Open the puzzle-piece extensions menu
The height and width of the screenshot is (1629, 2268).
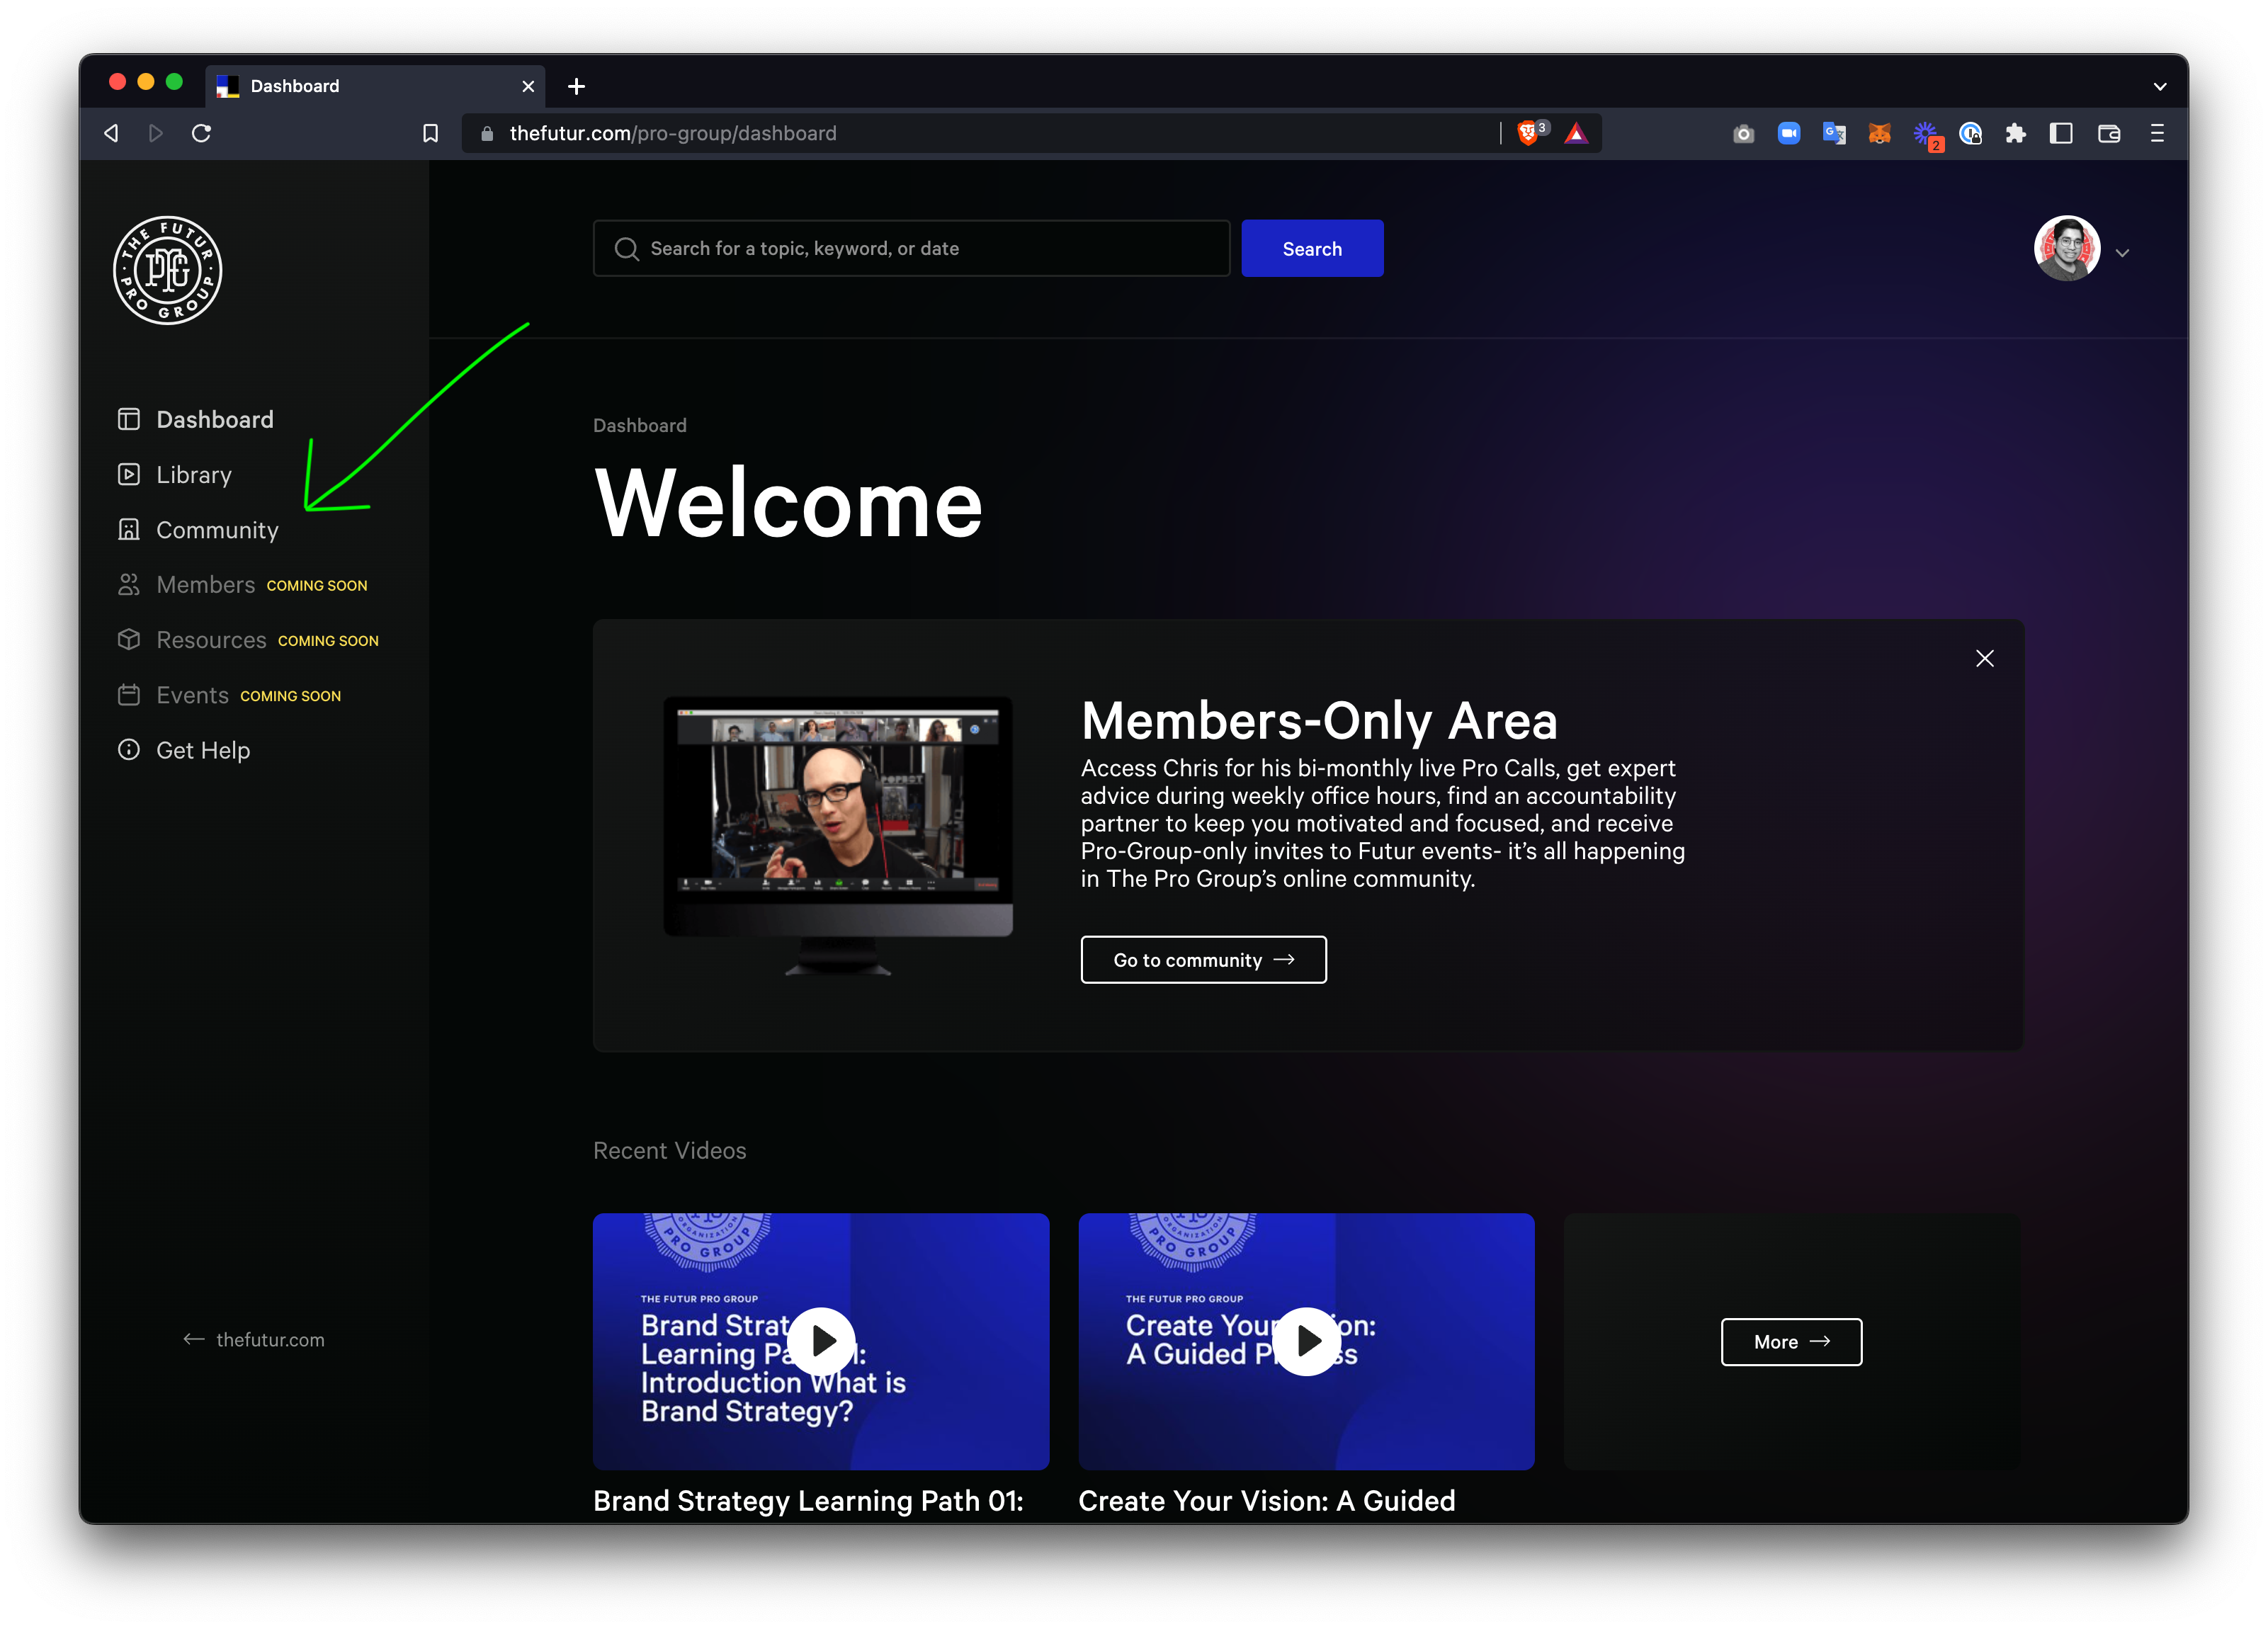[x=2015, y=133]
